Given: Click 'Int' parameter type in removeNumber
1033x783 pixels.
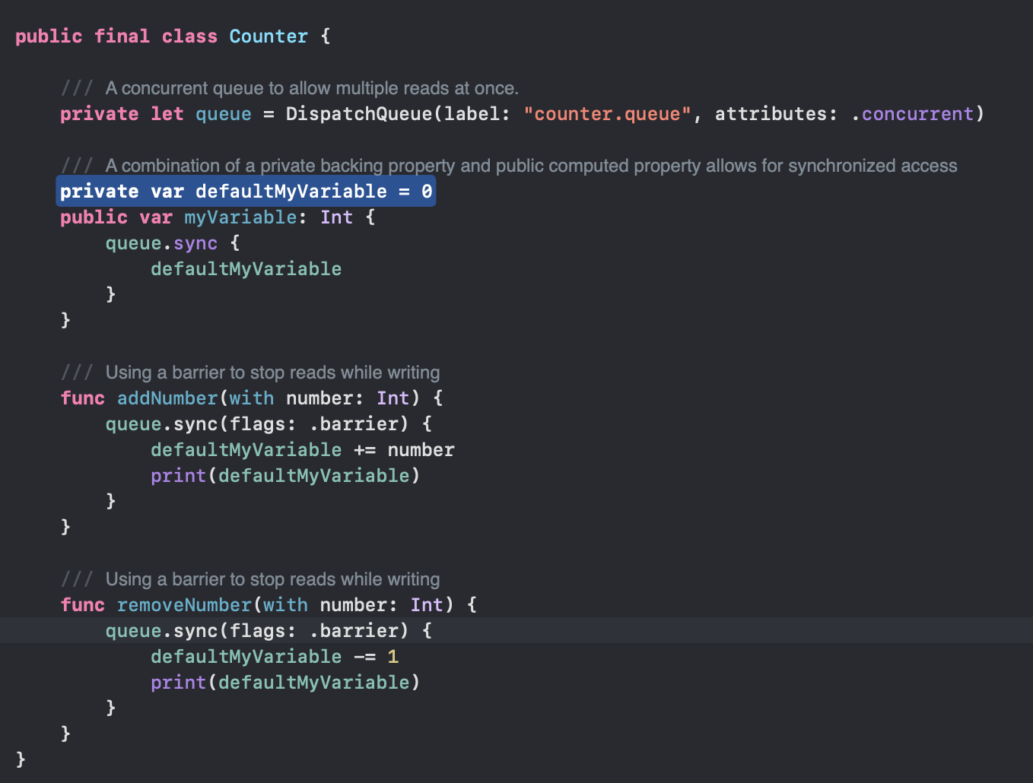Looking at the screenshot, I should click(x=427, y=605).
